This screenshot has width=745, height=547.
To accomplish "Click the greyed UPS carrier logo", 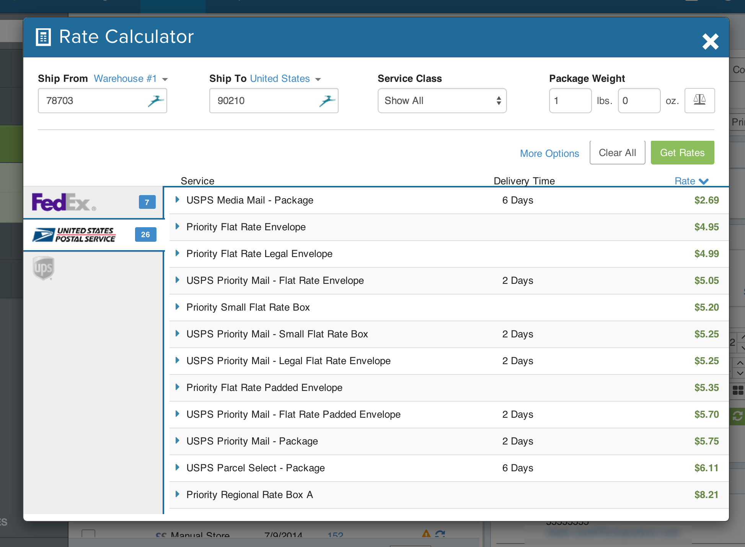I will tap(43, 268).
